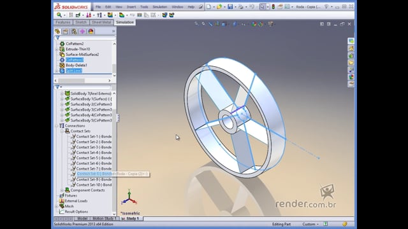
Task: Open the File menu
Action: (98, 7)
